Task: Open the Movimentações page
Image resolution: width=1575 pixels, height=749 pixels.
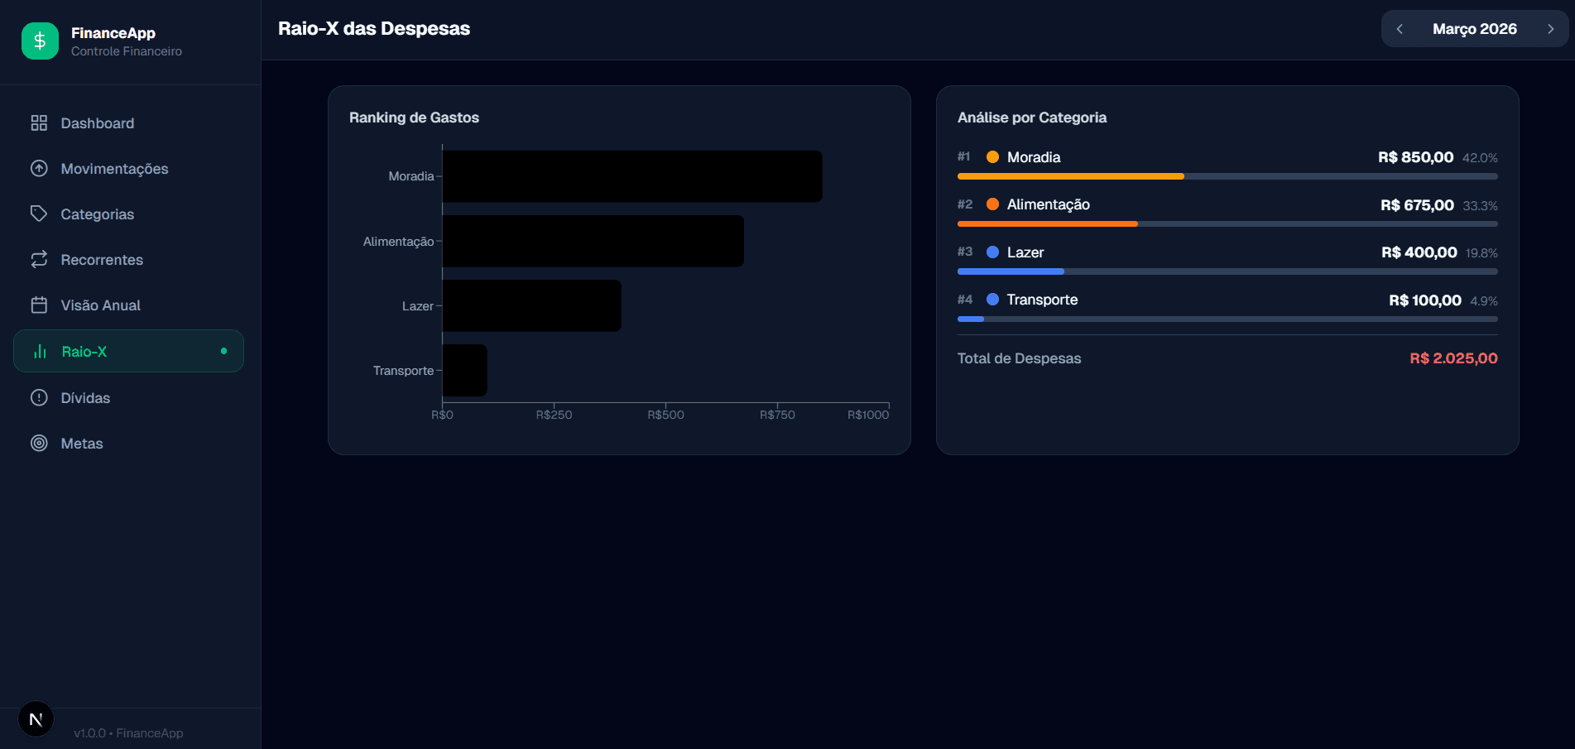Action: pyautogui.click(x=114, y=168)
